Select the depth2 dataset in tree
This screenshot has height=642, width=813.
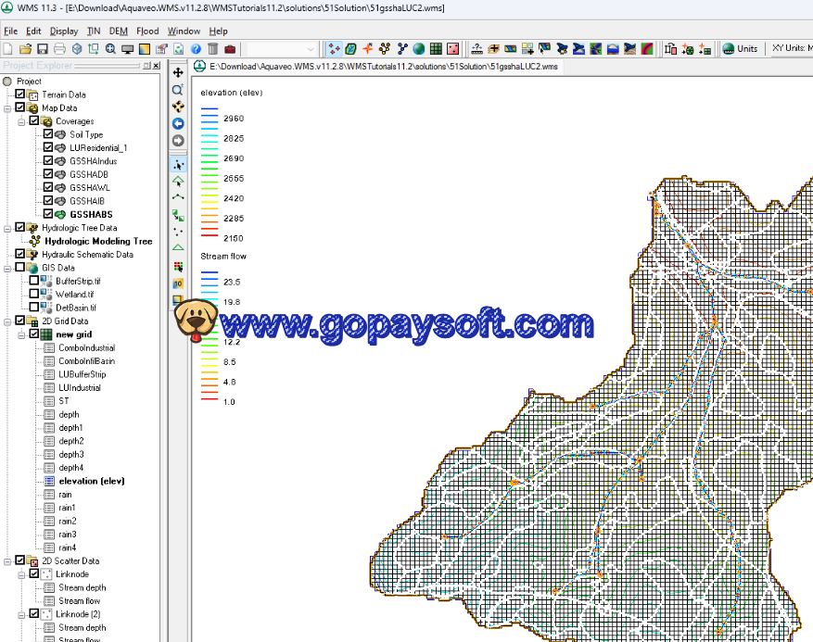pos(71,441)
